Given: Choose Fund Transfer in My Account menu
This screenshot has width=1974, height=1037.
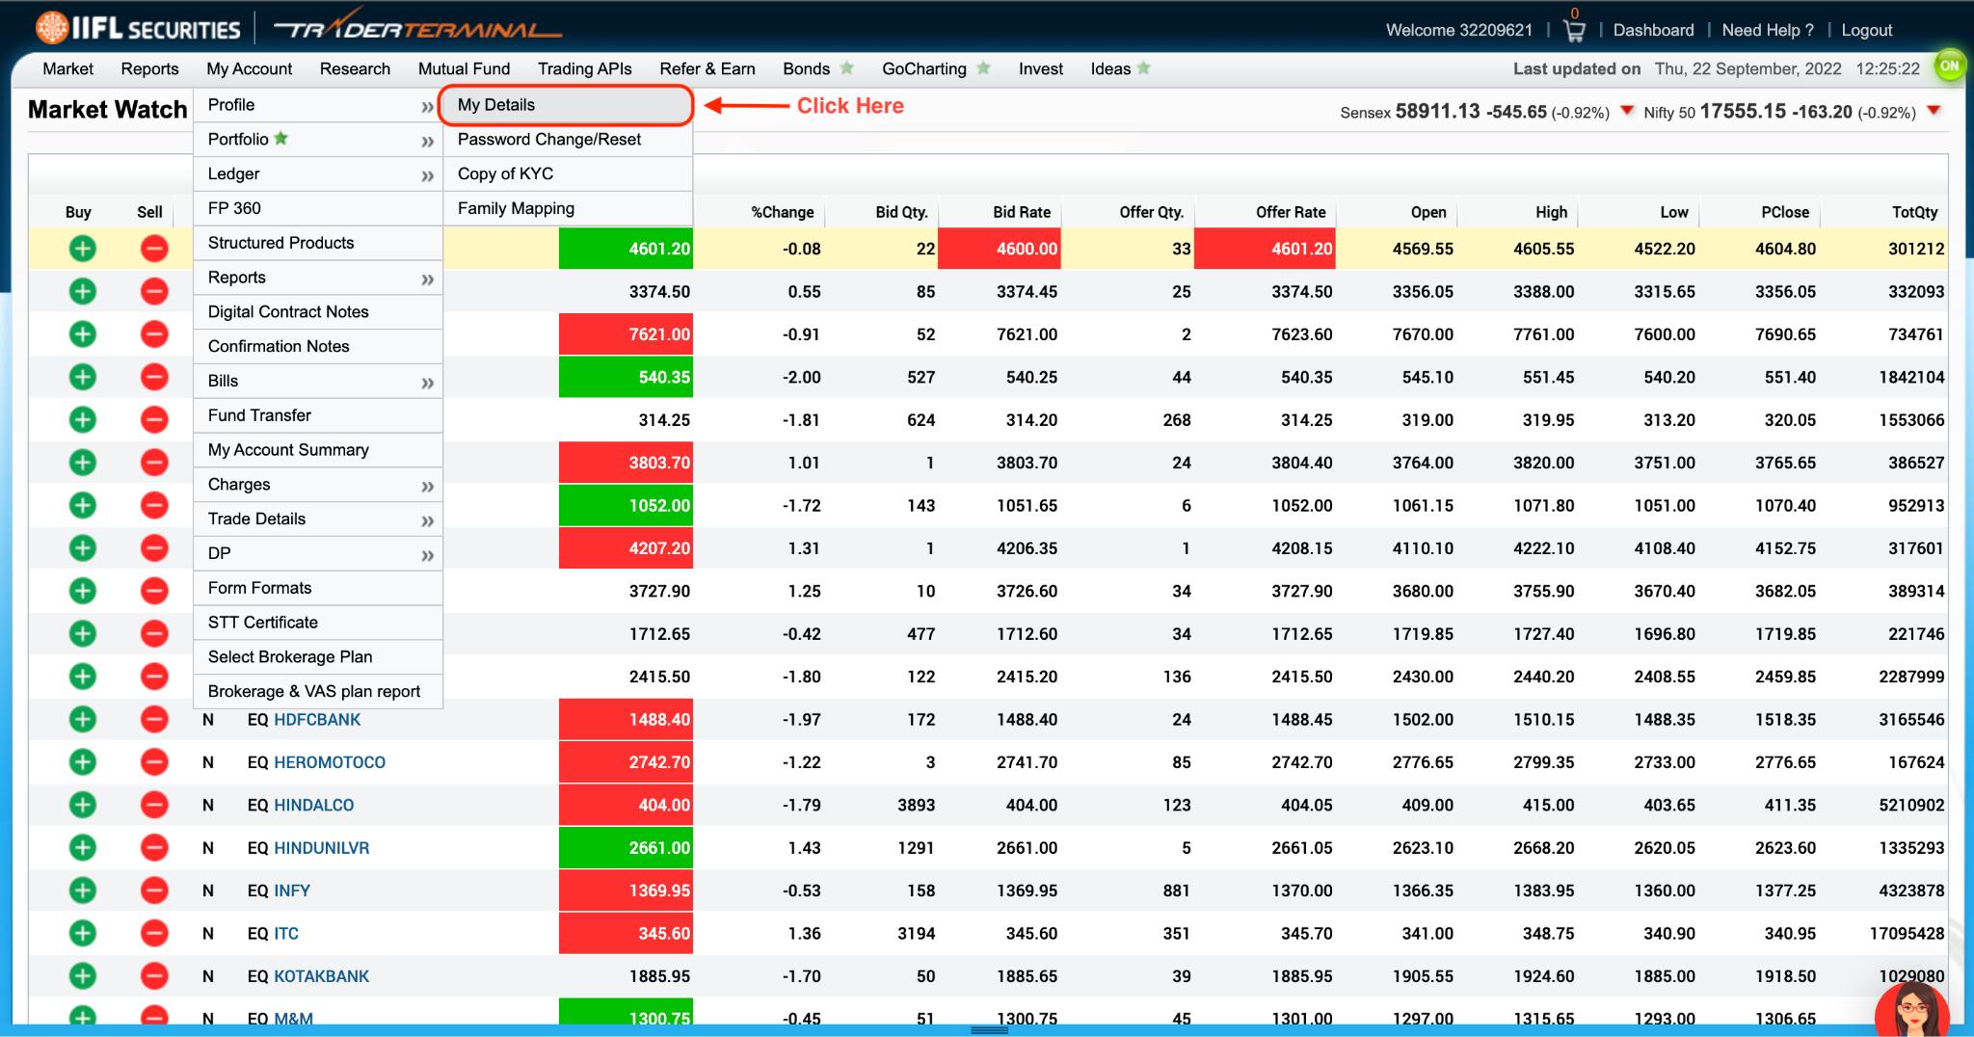Looking at the screenshot, I should pyautogui.click(x=259, y=415).
